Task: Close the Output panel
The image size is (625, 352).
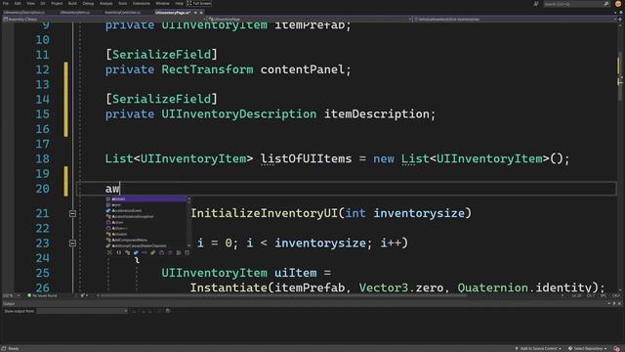Action: 619,304
